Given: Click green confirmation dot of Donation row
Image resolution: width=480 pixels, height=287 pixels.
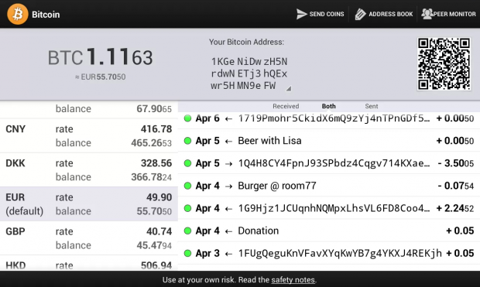Looking at the screenshot, I should (187, 231).
